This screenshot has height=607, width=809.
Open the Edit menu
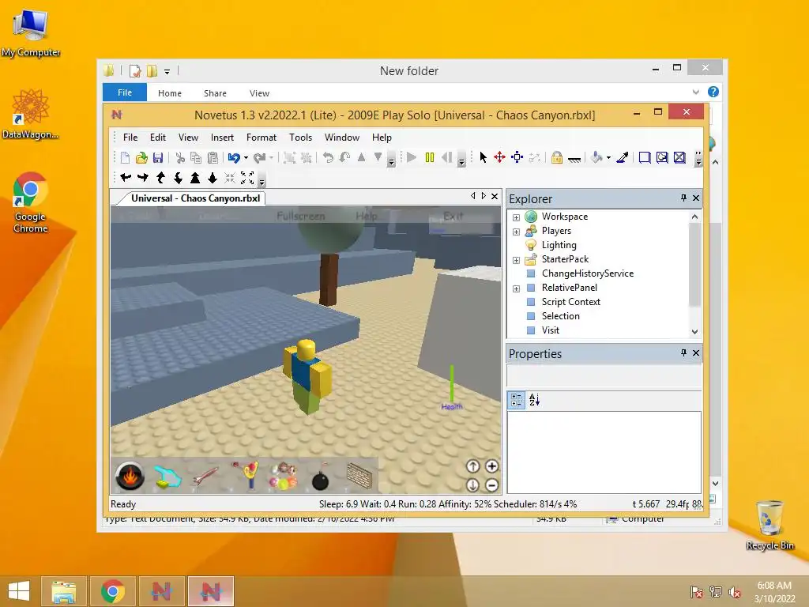point(158,138)
